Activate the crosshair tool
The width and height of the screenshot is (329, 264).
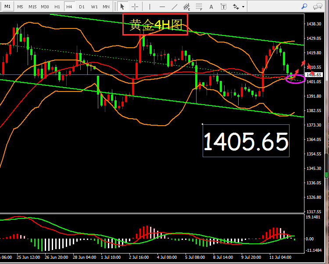tap(135, 7)
